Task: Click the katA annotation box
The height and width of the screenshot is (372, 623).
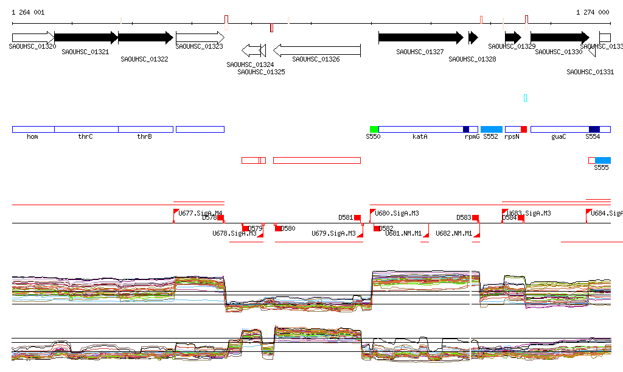Action: pos(421,129)
